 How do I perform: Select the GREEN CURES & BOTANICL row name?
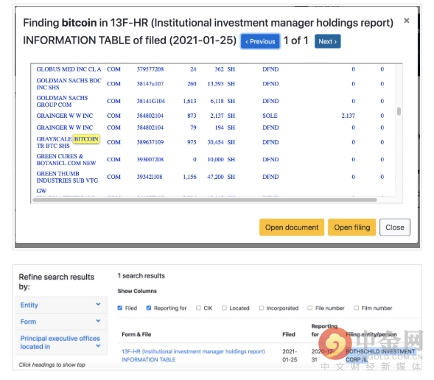66,160
